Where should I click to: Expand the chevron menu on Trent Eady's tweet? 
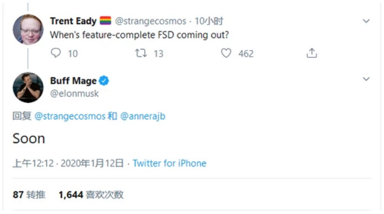tap(366, 21)
